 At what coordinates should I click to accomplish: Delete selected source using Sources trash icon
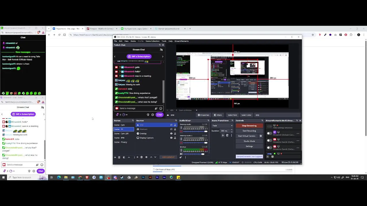[x=141, y=157]
